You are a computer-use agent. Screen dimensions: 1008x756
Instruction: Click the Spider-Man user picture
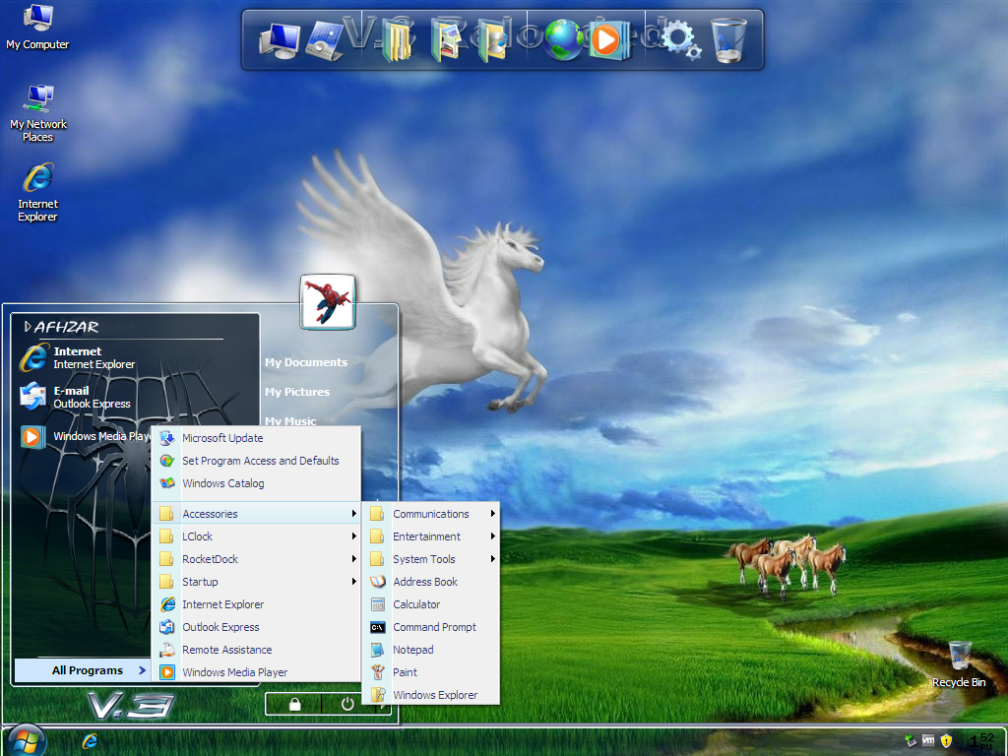328,302
